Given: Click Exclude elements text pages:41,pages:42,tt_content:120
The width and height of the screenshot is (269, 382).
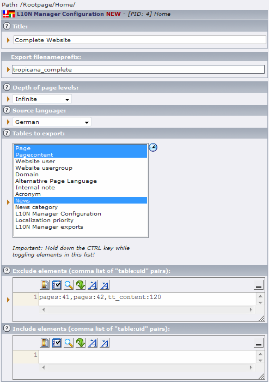Looking at the screenshot, I should [100, 297].
